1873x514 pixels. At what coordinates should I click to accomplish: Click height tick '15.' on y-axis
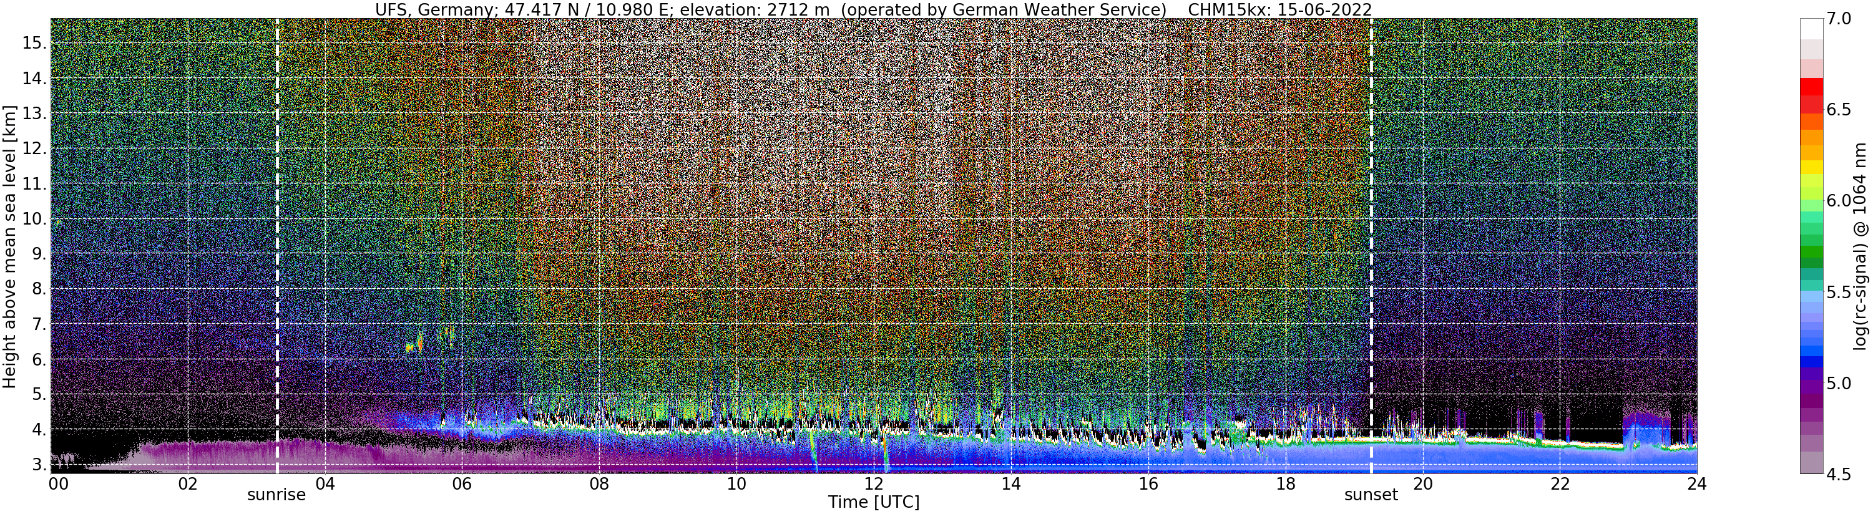pyautogui.click(x=34, y=43)
